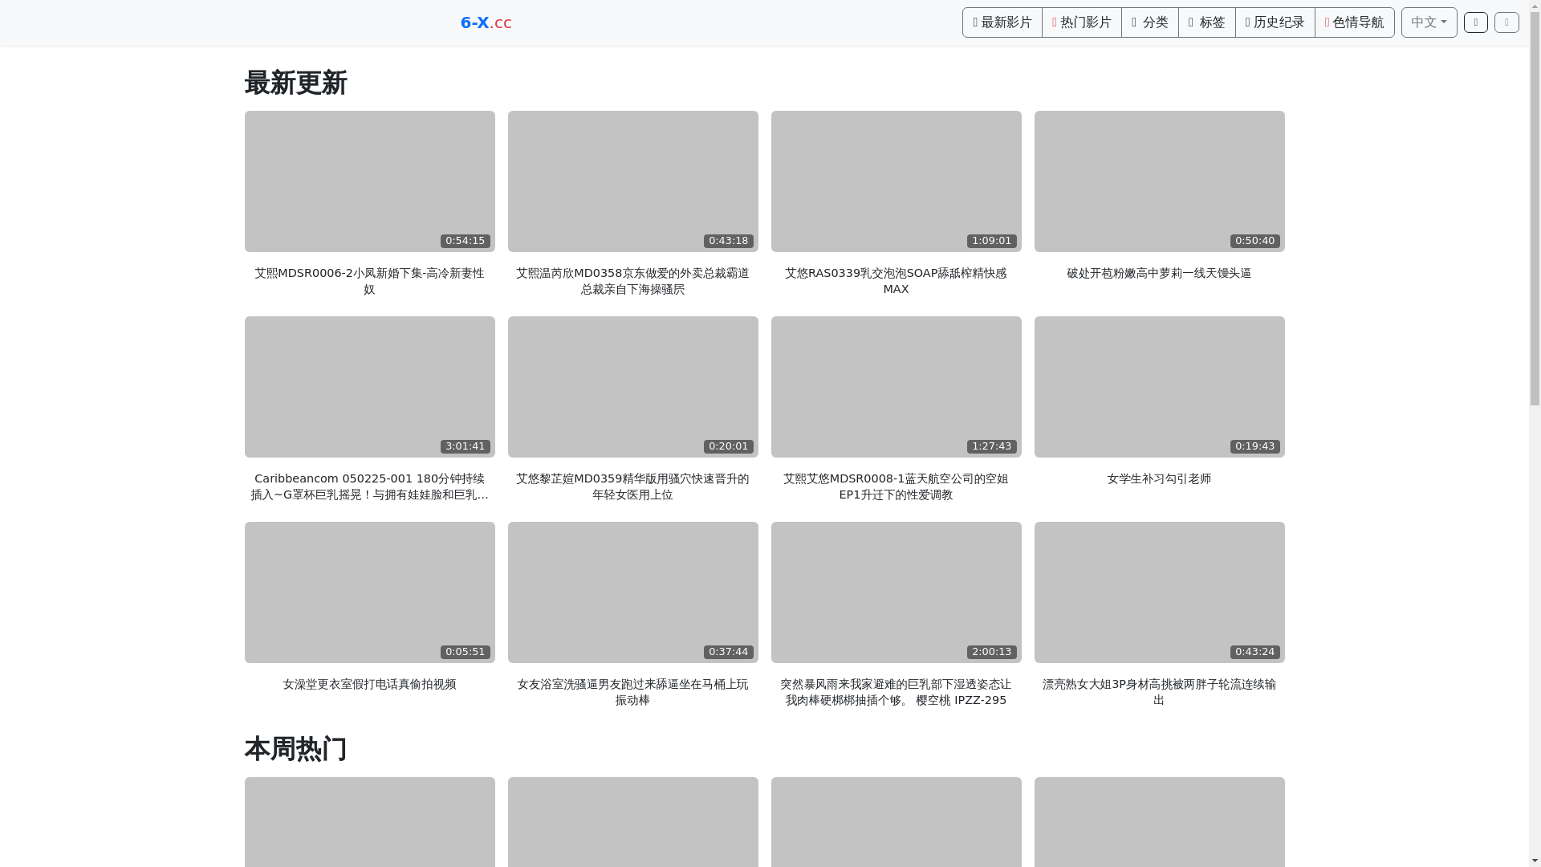Open the 6-X.cc site logo link
Screen dimensions: 1541x867
tap(486, 22)
